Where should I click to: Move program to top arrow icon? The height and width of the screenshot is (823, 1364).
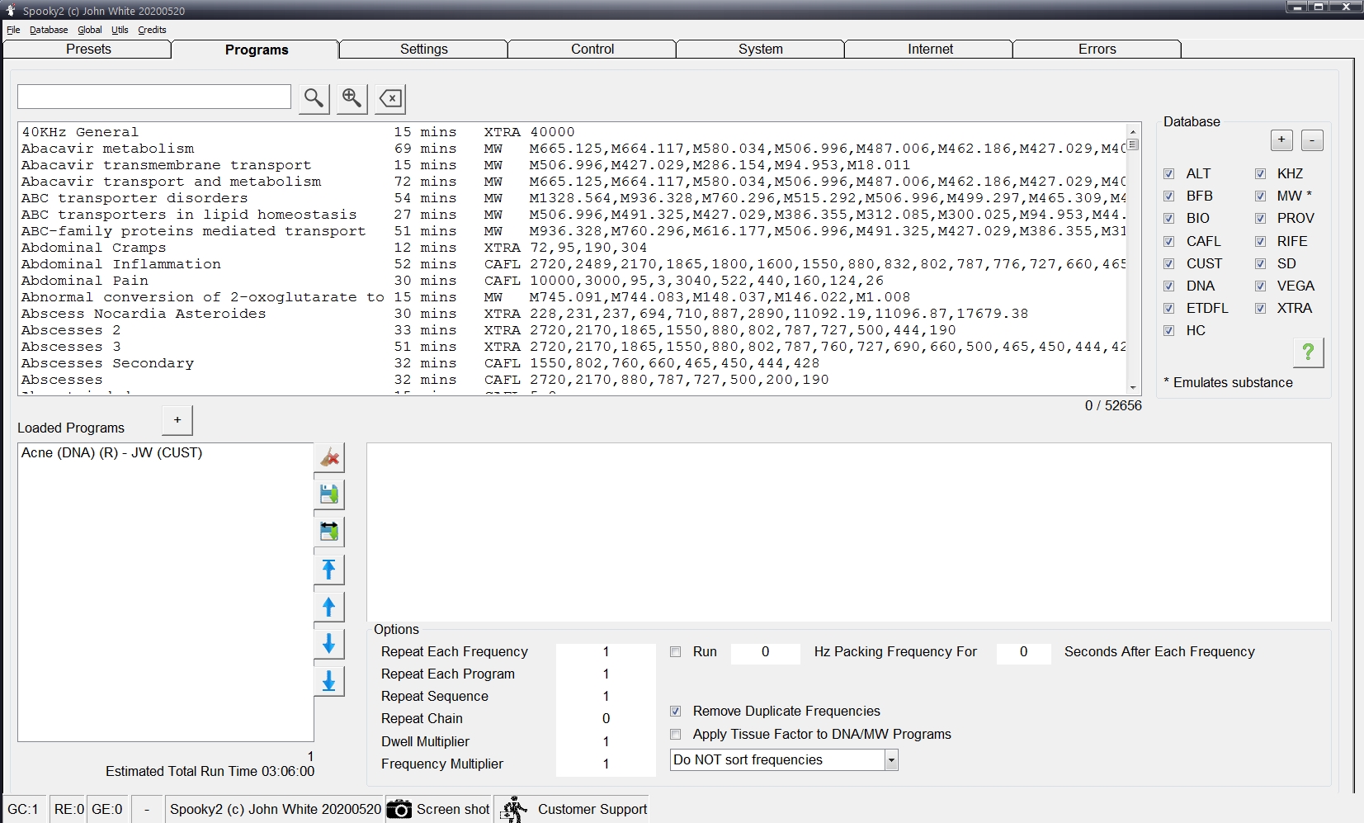pyautogui.click(x=329, y=569)
